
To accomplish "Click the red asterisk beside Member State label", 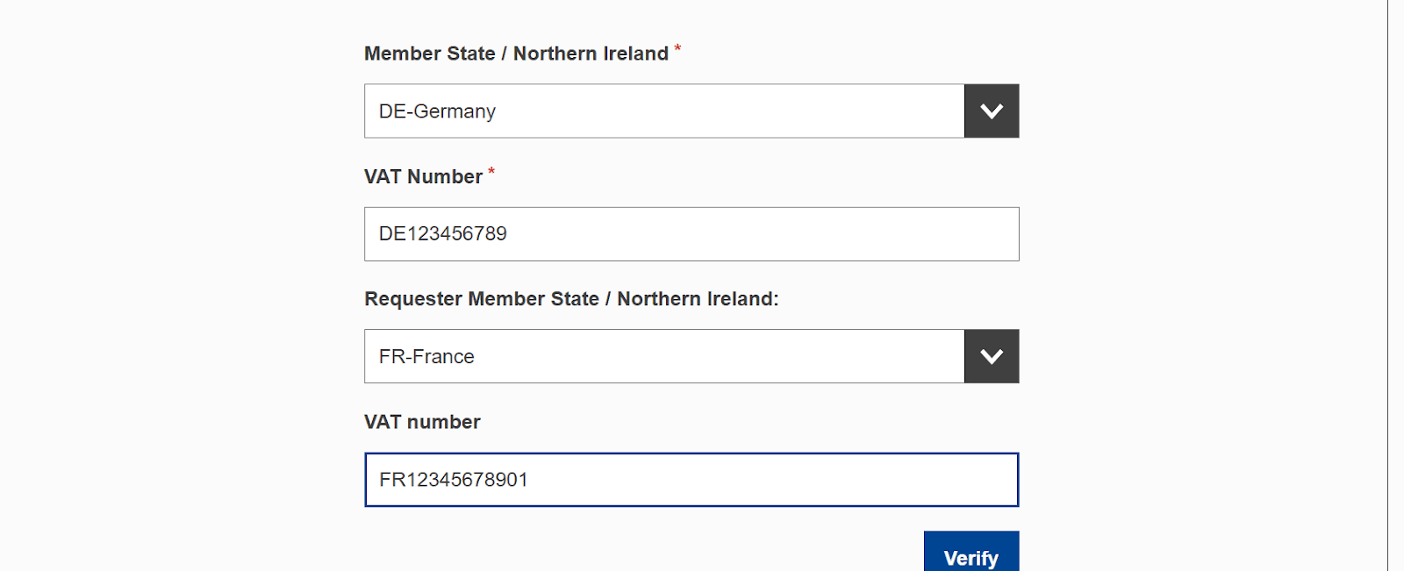I will click(677, 49).
